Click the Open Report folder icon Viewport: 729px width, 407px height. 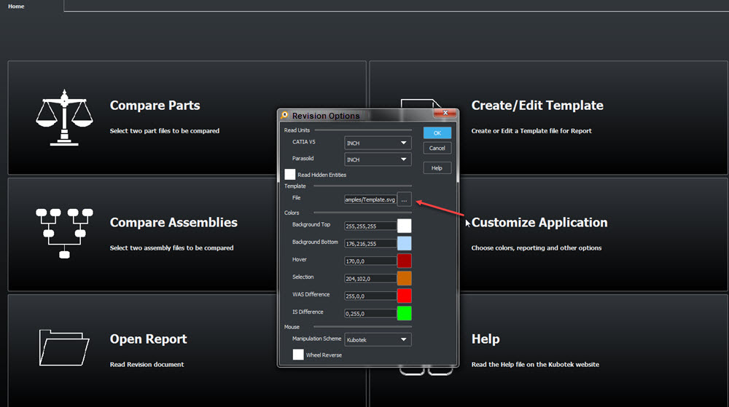point(64,348)
